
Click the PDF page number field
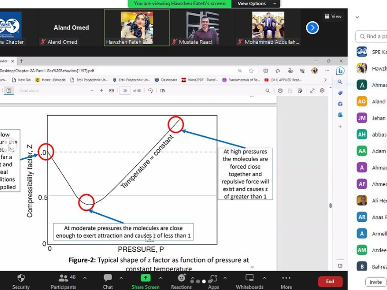pos(125,91)
